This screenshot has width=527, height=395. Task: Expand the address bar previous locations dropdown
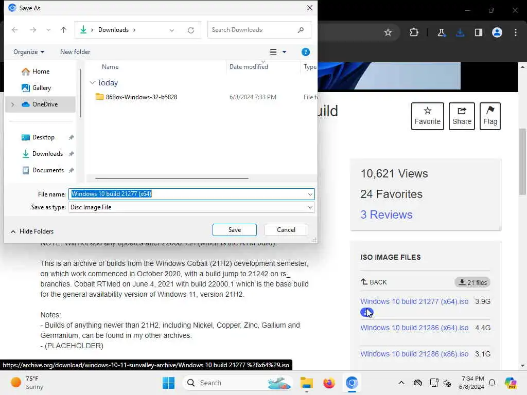tap(172, 30)
